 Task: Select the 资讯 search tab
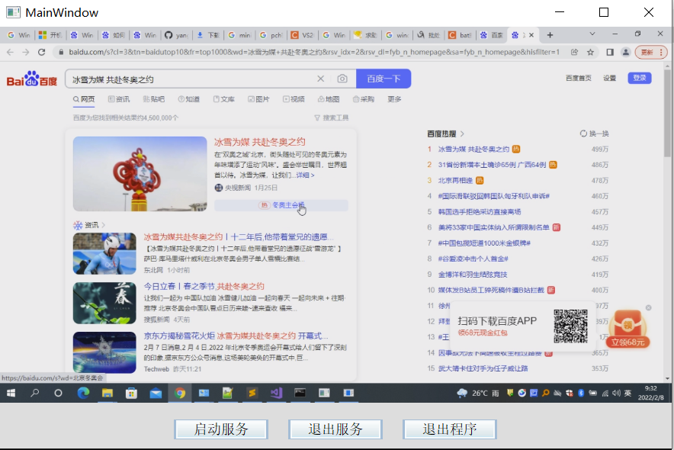pos(119,99)
